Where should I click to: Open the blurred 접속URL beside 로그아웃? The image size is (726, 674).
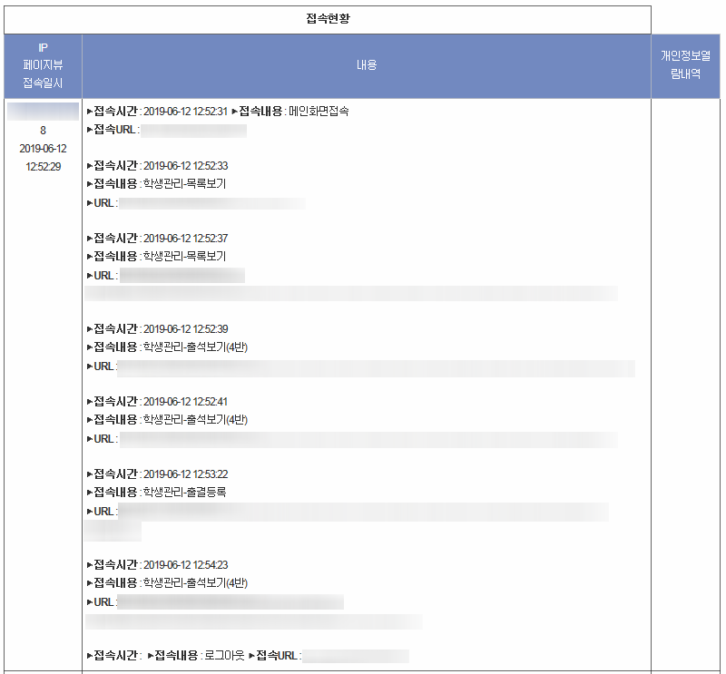tap(356, 656)
